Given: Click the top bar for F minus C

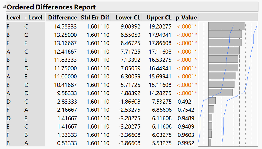Looking at the screenshot, I should tap(227, 26).
